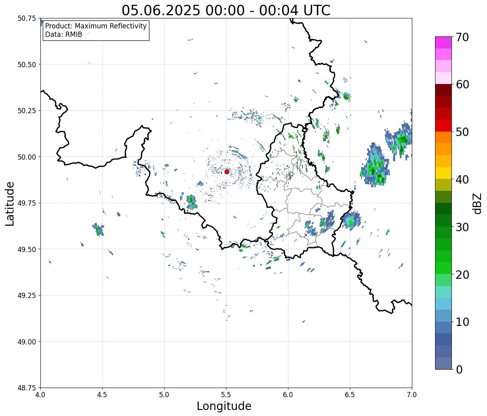
Task: Click the longitude tick label '5.0'
Action: [x=164, y=395]
